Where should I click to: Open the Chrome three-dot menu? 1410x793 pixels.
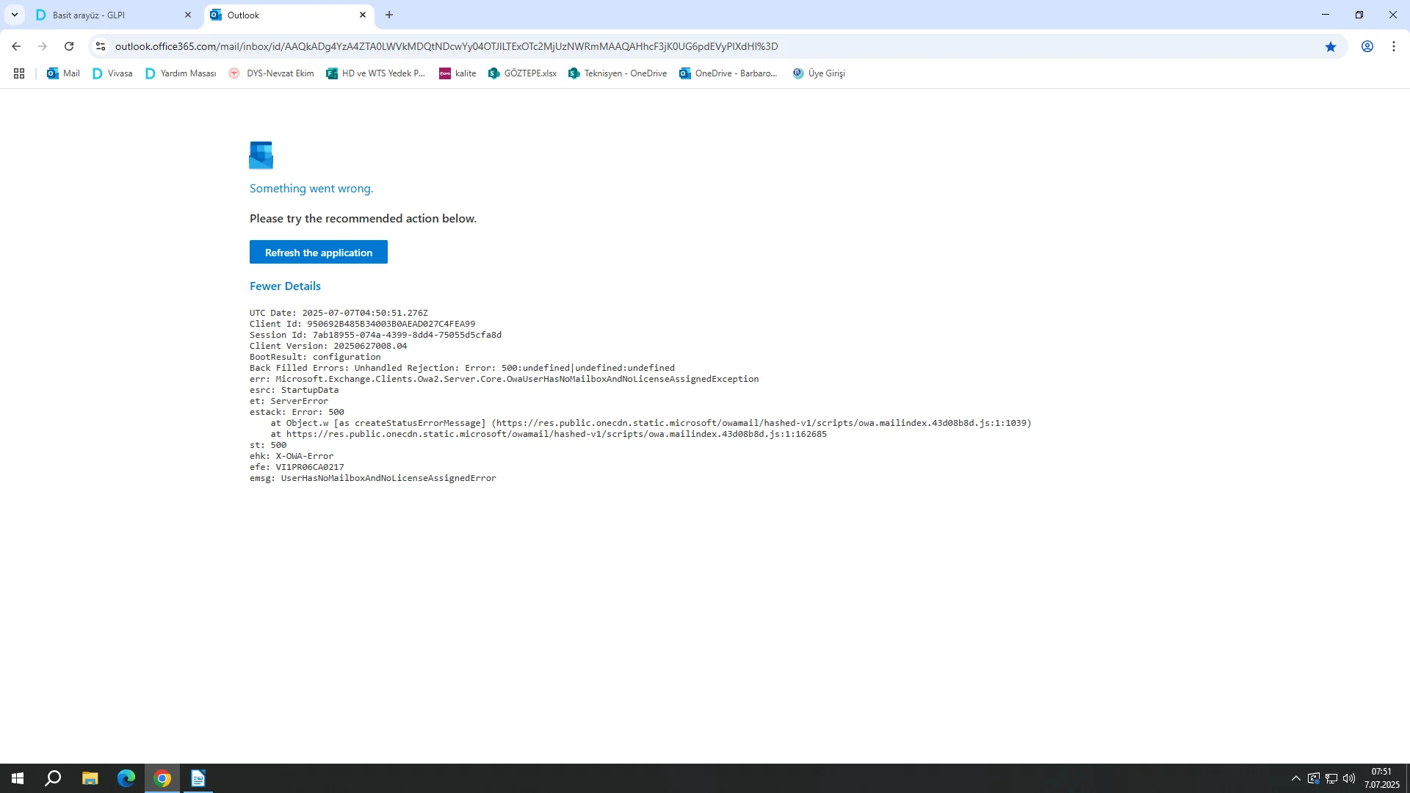click(x=1393, y=46)
